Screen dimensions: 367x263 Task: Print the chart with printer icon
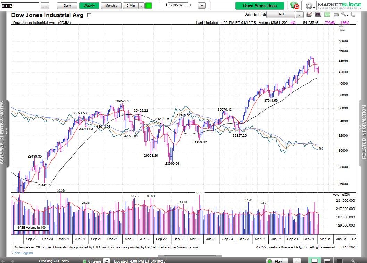click(x=336, y=15)
